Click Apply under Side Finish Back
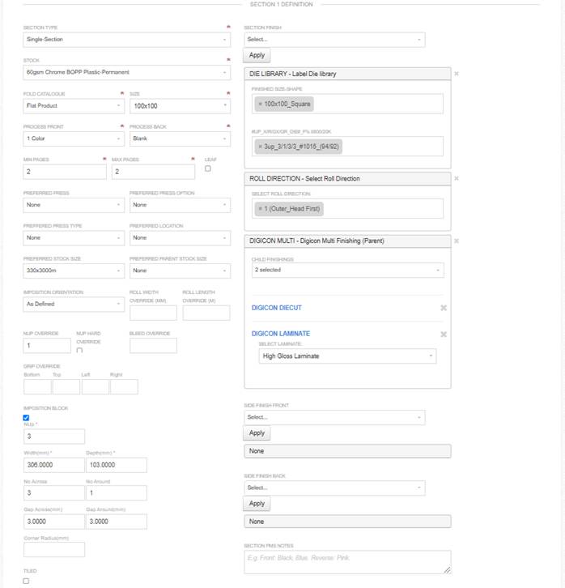 (257, 504)
